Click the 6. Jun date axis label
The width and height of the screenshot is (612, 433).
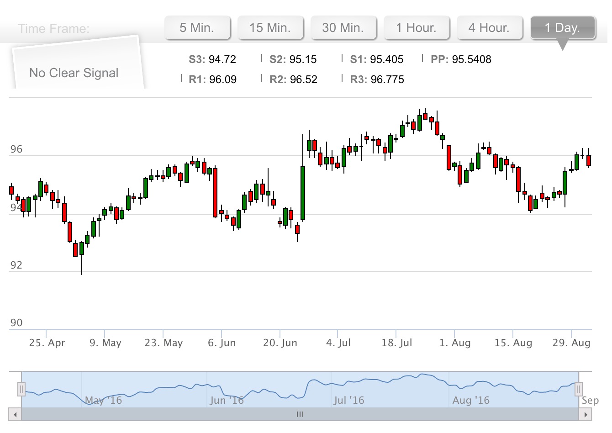click(222, 343)
